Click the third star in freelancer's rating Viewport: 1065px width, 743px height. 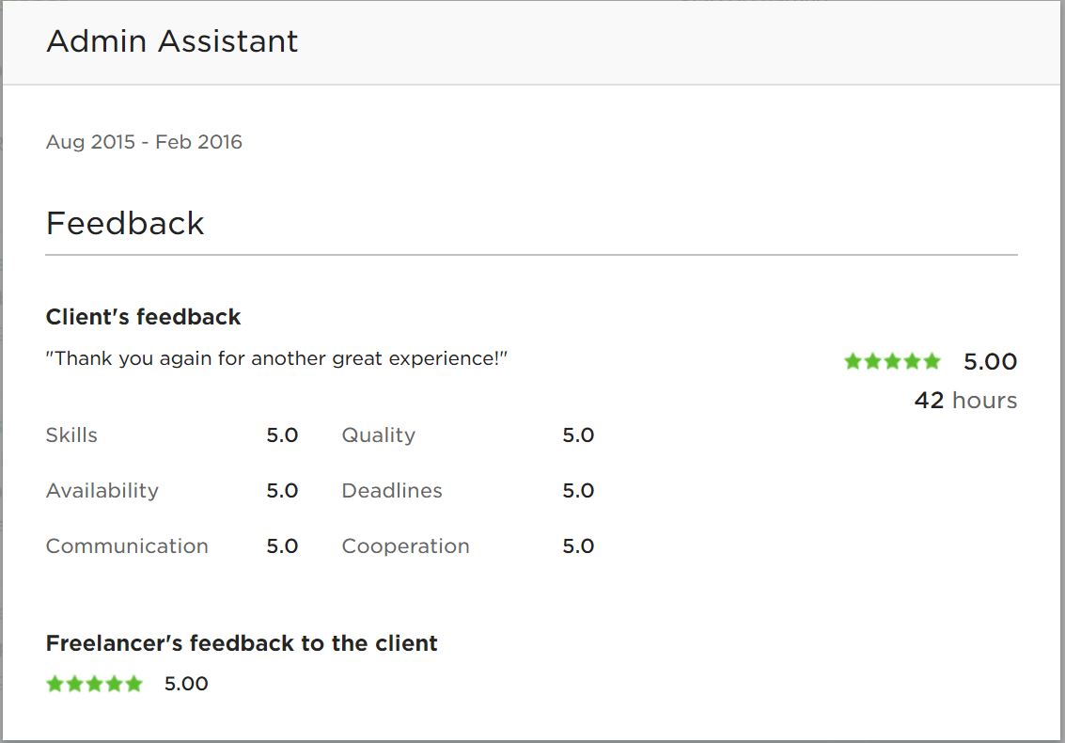pyautogui.click(x=94, y=684)
